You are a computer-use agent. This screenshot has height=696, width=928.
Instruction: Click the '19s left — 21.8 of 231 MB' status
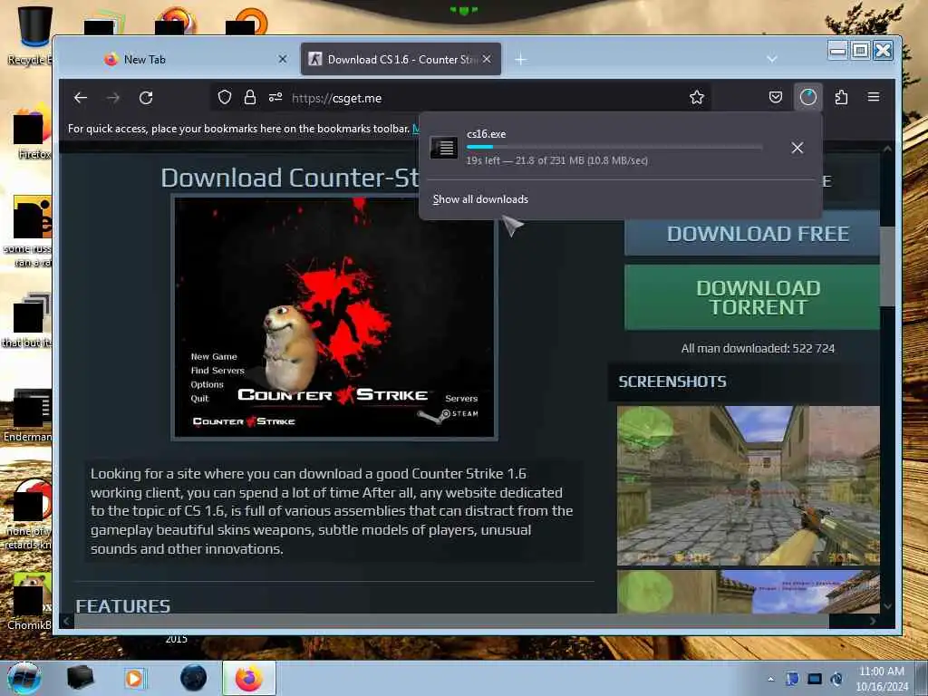(557, 160)
